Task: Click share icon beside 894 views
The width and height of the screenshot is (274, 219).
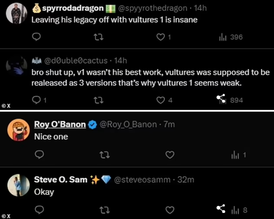Action: coord(221,99)
